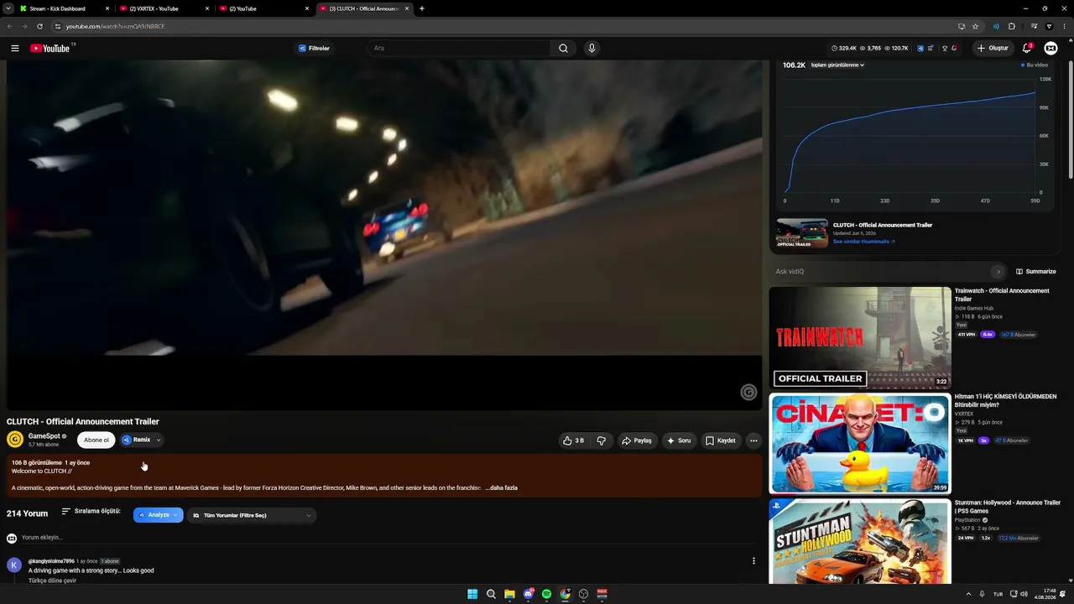Click the browser address bar URL
The width and height of the screenshot is (1074, 604).
115,26
